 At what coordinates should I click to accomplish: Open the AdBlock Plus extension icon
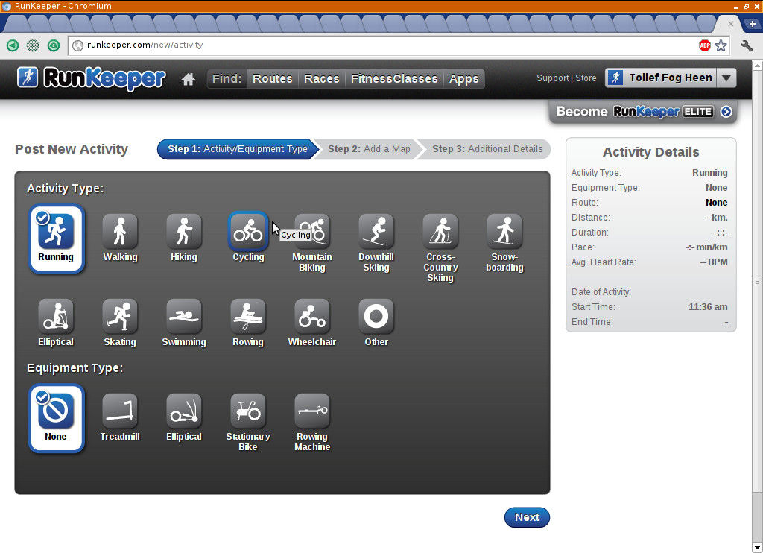point(705,45)
